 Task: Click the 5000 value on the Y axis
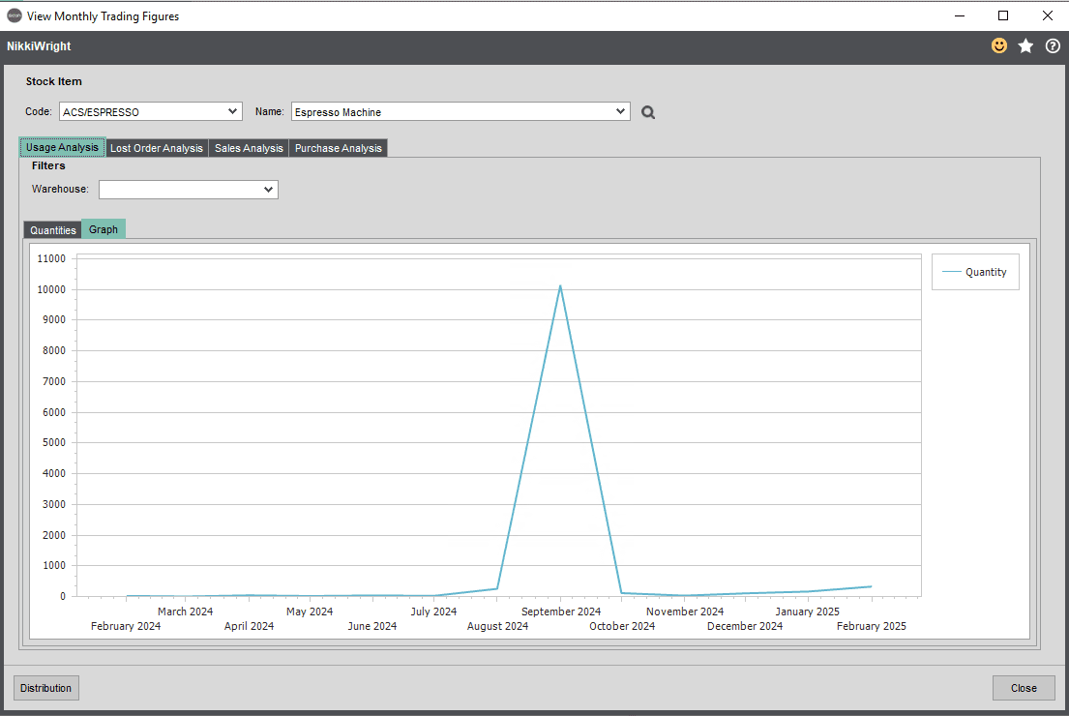[x=54, y=442]
